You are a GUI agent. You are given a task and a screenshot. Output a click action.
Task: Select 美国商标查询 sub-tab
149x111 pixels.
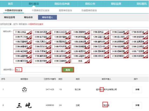tap(65, 11)
